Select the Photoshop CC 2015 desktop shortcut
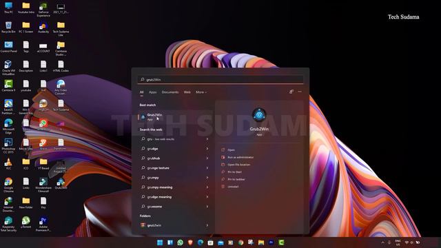The width and height of the screenshot is (441, 248). point(8,145)
